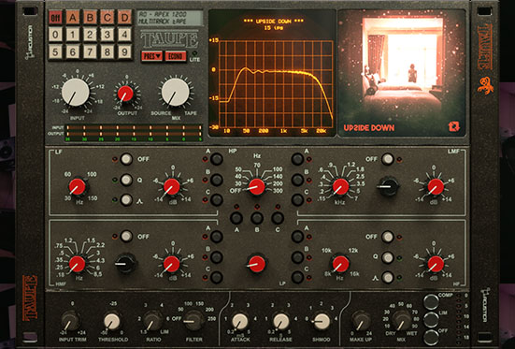Select dynamics OFF mode button
Screen dimensions: 515x349
coord(431,337)
